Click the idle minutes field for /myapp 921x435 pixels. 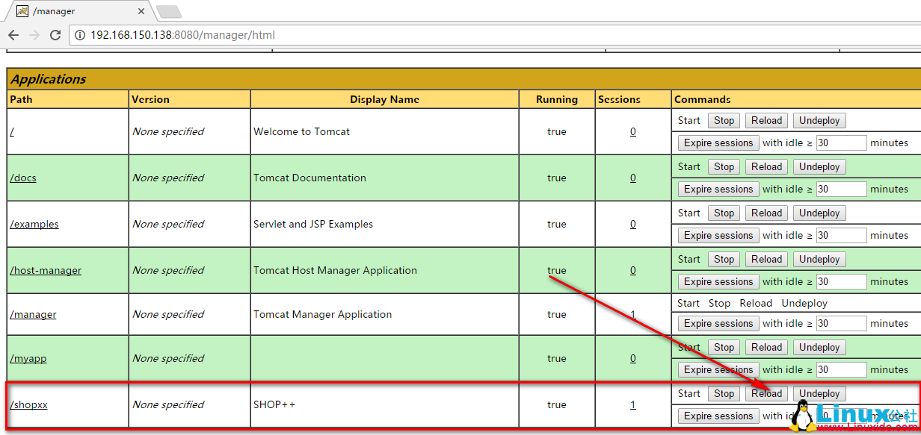click(841, 369)
